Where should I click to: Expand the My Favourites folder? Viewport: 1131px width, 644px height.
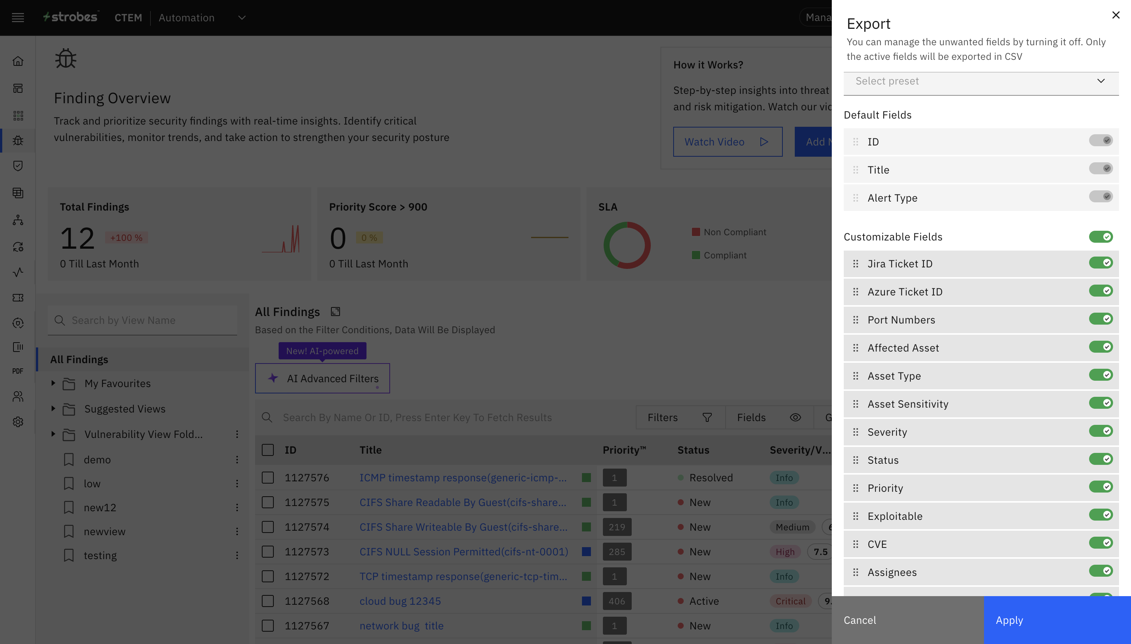(x=53, y=383)
